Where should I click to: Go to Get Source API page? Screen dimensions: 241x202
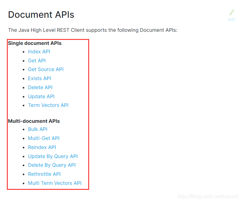click(x=46, y=69)
